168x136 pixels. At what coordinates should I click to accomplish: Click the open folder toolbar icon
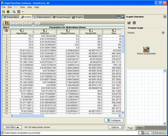(3, 12)
